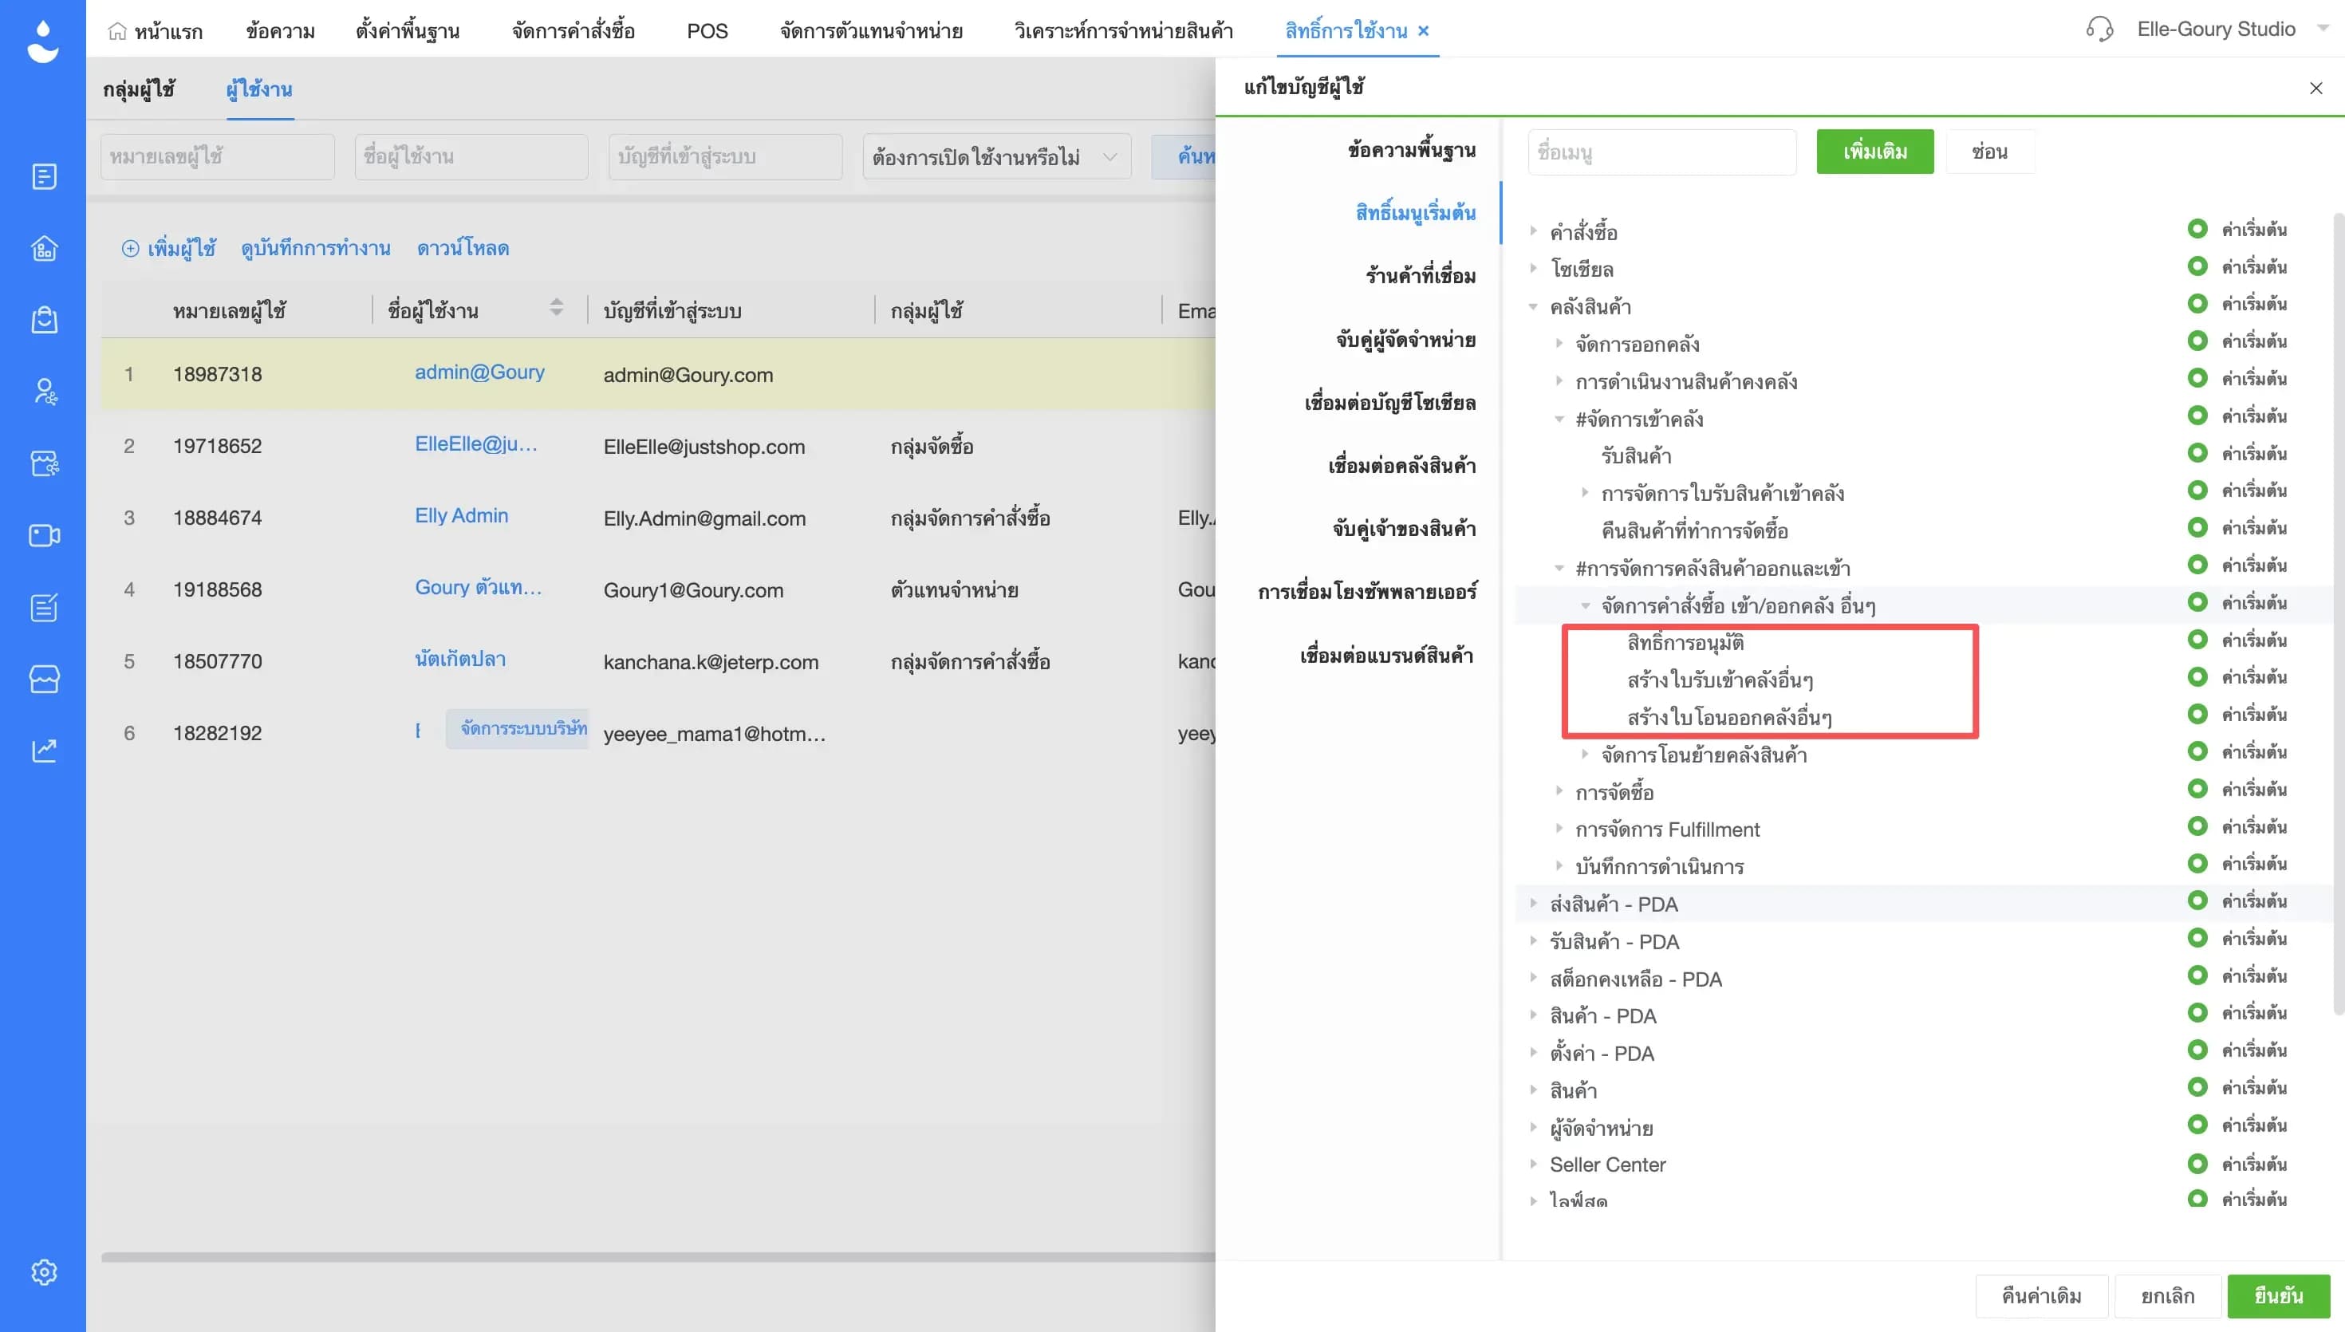2345x1332 pixels.
Task: Open the edit note sidebar icon
Action: [x=44, y=608]
